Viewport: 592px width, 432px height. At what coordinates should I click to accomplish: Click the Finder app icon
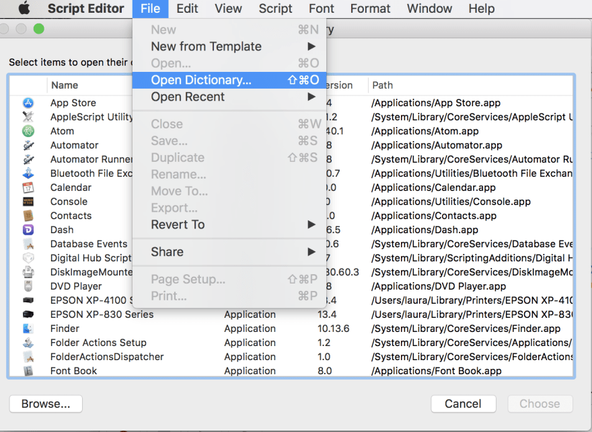click(x=28, y=329)
